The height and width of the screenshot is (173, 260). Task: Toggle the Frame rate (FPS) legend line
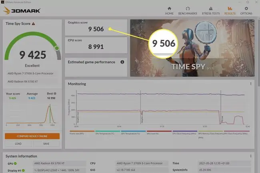[x=82, y=132]
